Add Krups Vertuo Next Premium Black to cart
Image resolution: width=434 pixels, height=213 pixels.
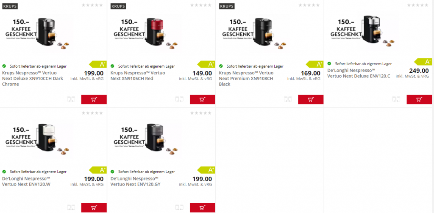pos(311,99)
